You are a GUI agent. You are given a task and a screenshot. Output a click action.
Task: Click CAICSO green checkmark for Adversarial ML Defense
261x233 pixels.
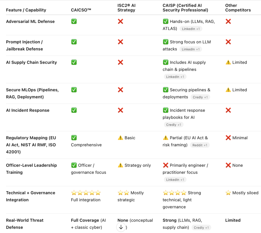pyautogui.click(x=74, y=21)
